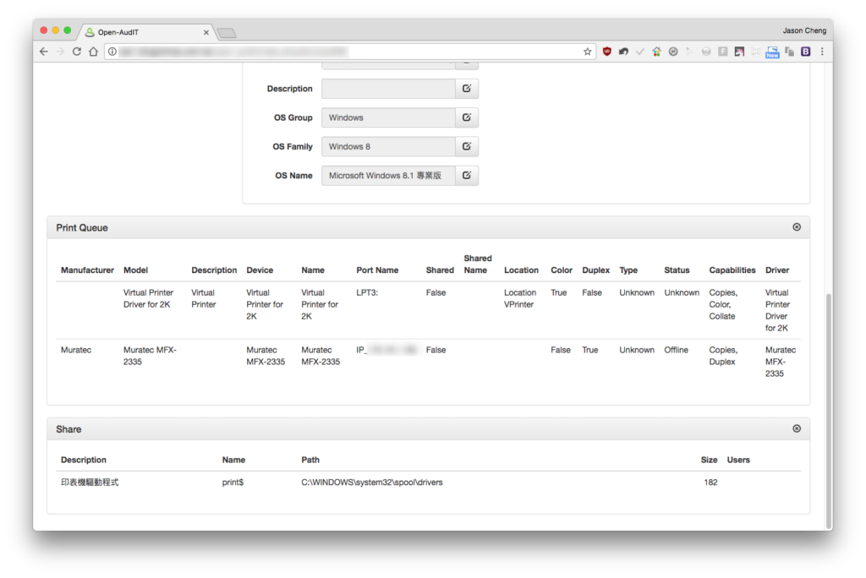Viewport: 866px width, 578px height.
Task: Click the black curved-arrow extension icon
Action: click(623, 52)
